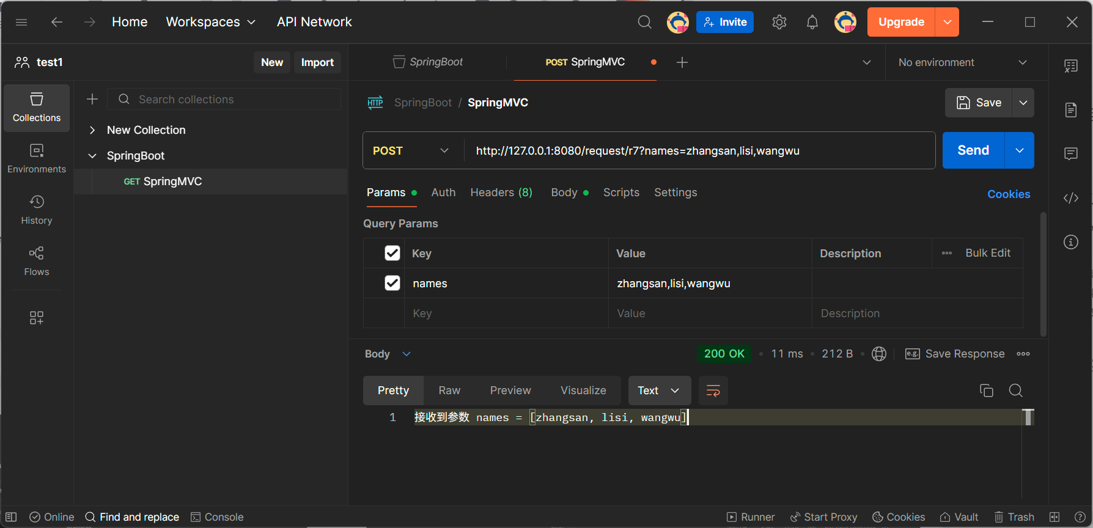
Task: Toggle line wrap in the response
Action: [713, 391]
